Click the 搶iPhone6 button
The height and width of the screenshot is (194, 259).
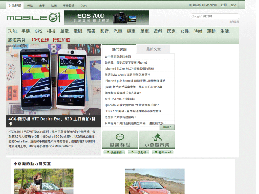pyautogui.click(x=163, y=152)
